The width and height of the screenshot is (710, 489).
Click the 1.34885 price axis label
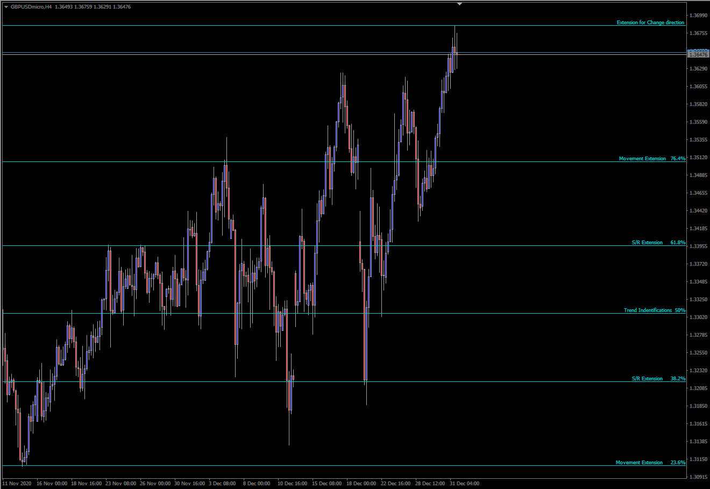[698, 175]
